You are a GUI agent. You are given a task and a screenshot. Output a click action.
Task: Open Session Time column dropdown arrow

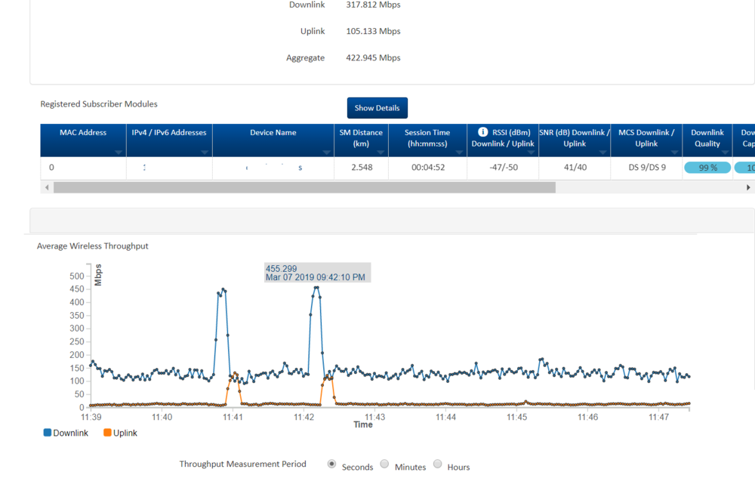(x=459, y=152)
